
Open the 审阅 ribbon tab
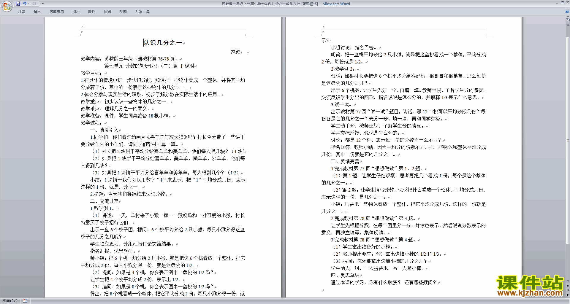pos(107,12)
